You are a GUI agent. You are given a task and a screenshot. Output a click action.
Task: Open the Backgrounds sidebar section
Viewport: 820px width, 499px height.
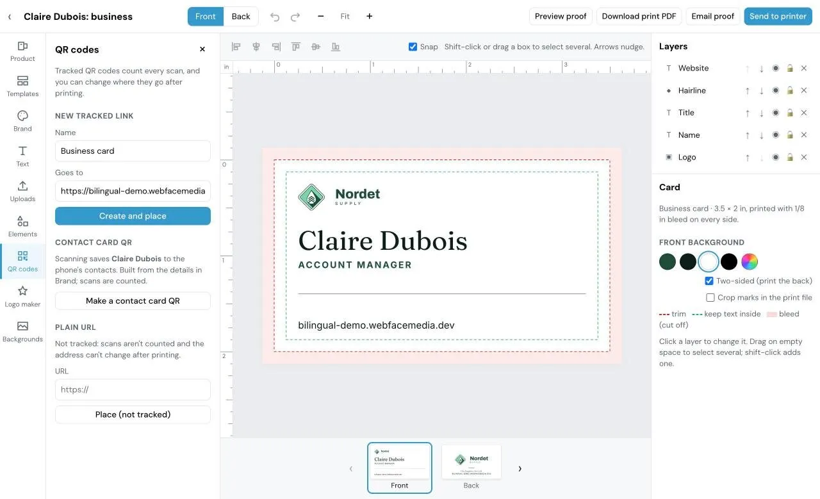pyautogui.click(x=22, y=332)
